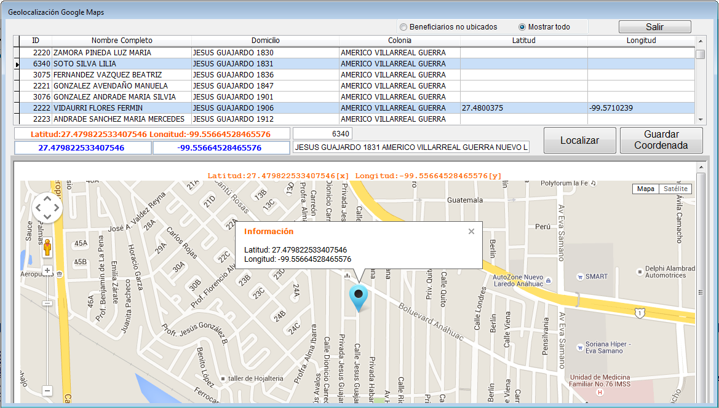Click the grid scrollbar up arrow
719x408 pixels.
pyautogui.click(x=700, y=41)
